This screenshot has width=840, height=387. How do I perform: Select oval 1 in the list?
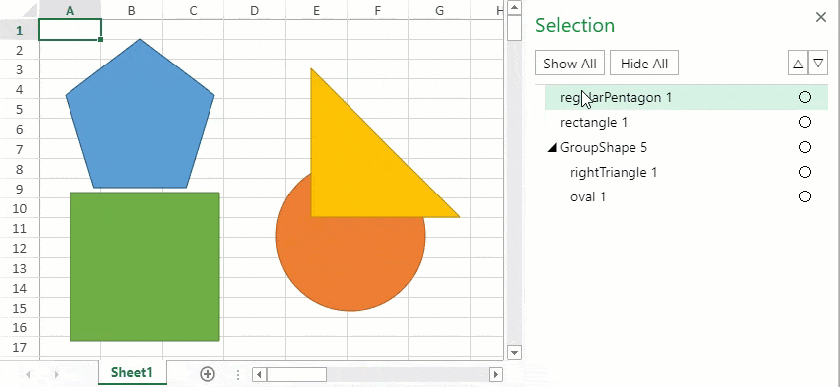(x=686, y=197)
